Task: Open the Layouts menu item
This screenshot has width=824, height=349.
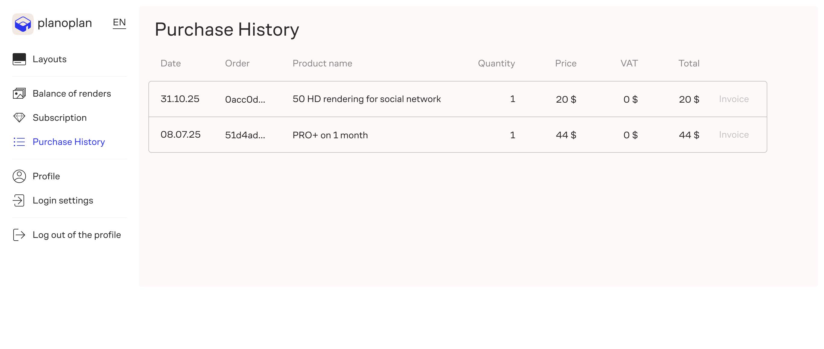Action: 49,59
